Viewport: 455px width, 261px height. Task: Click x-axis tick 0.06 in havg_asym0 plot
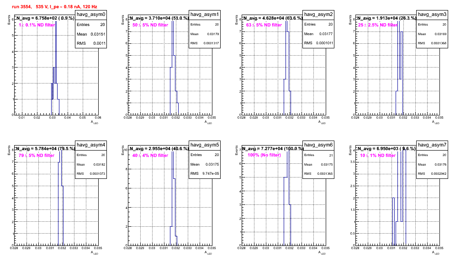pyautogui.click(x=98, y=118)
